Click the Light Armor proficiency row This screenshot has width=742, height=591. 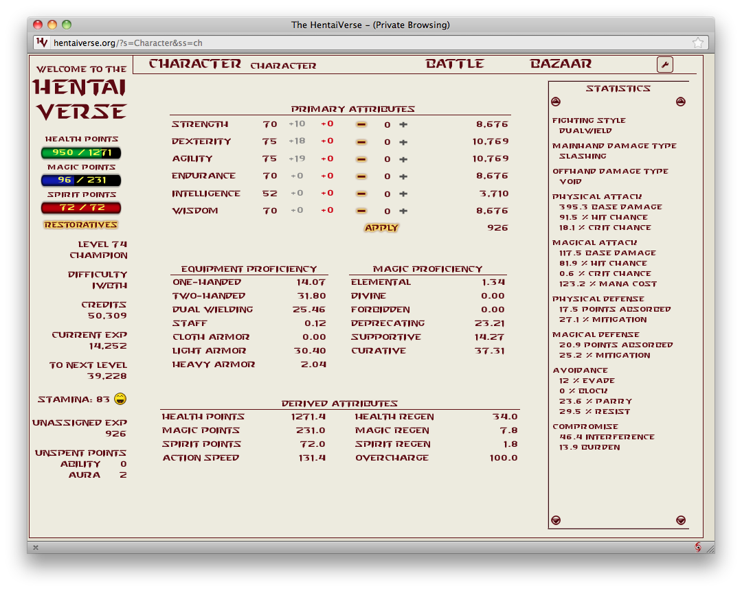[249, 351]
